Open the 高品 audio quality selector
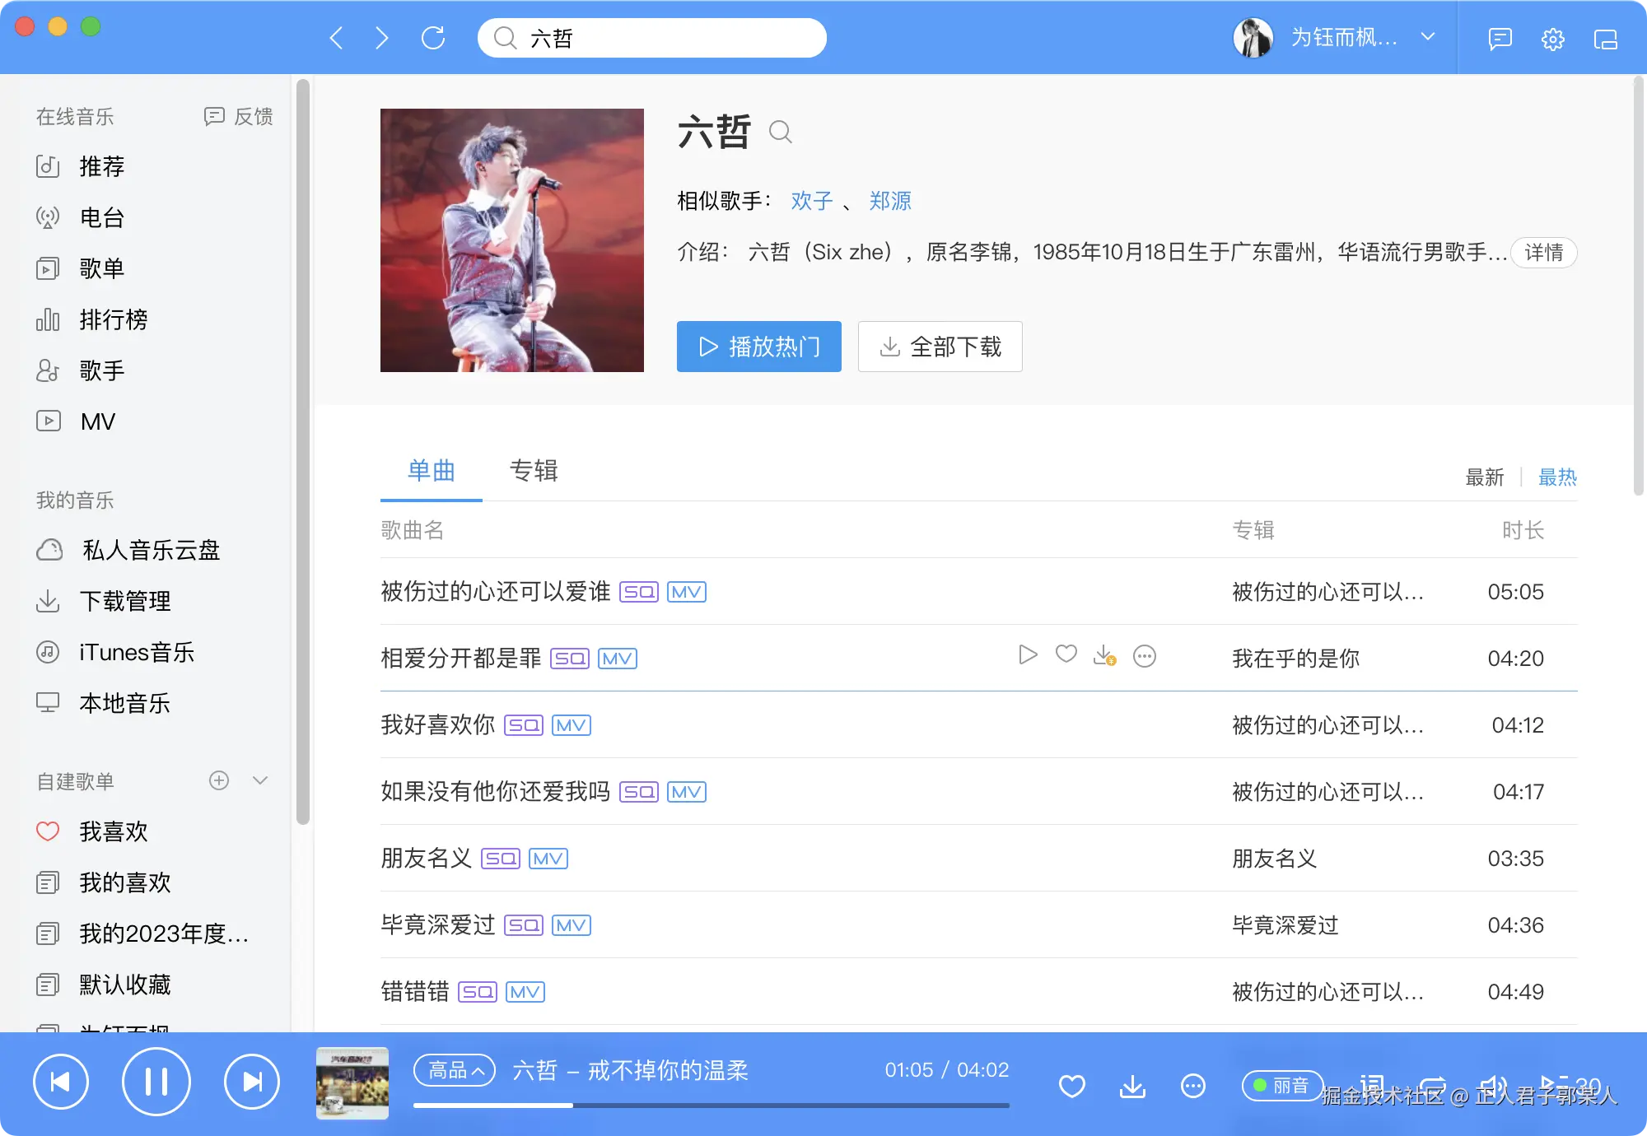This screenshot has width=1647, height=1136. (x=454, y=1070)
